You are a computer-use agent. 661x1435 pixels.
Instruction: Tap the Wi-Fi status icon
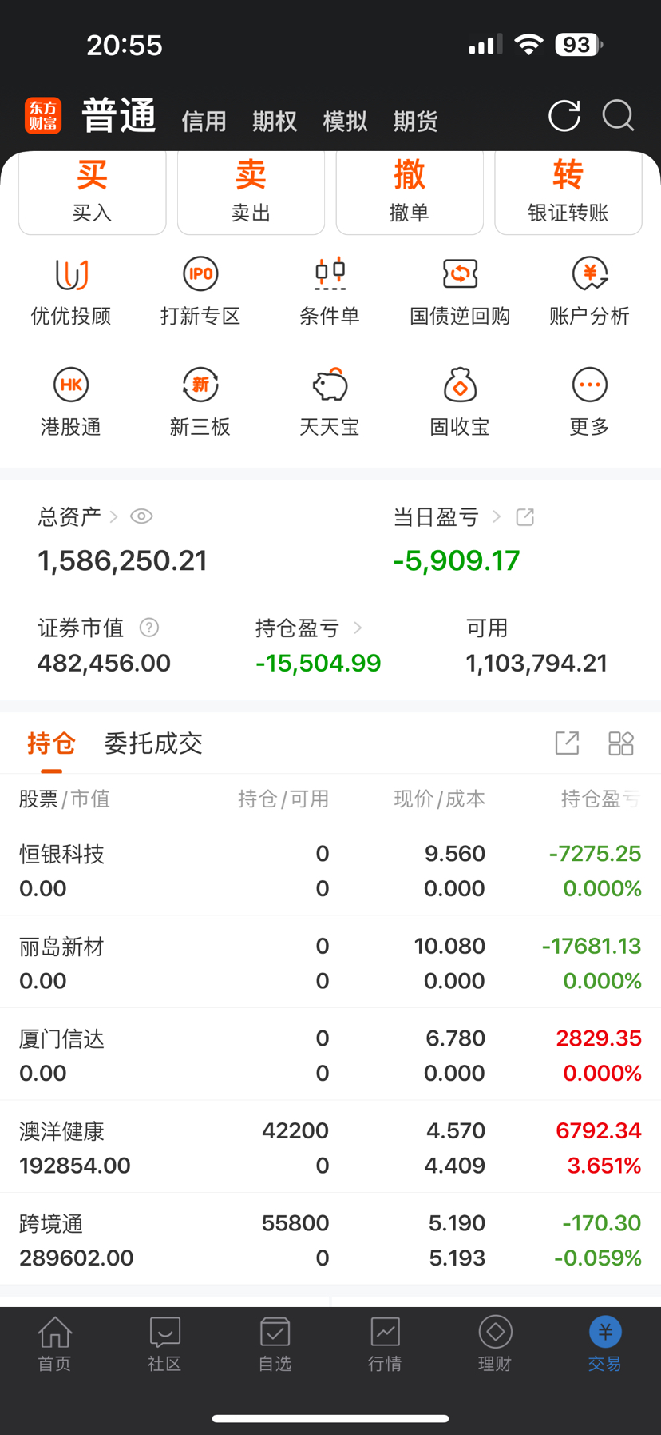click(528, 44)
